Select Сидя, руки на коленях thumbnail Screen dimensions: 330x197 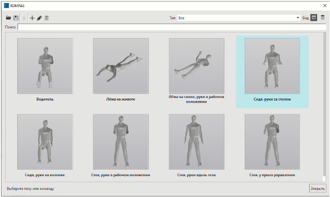(45, 142)
